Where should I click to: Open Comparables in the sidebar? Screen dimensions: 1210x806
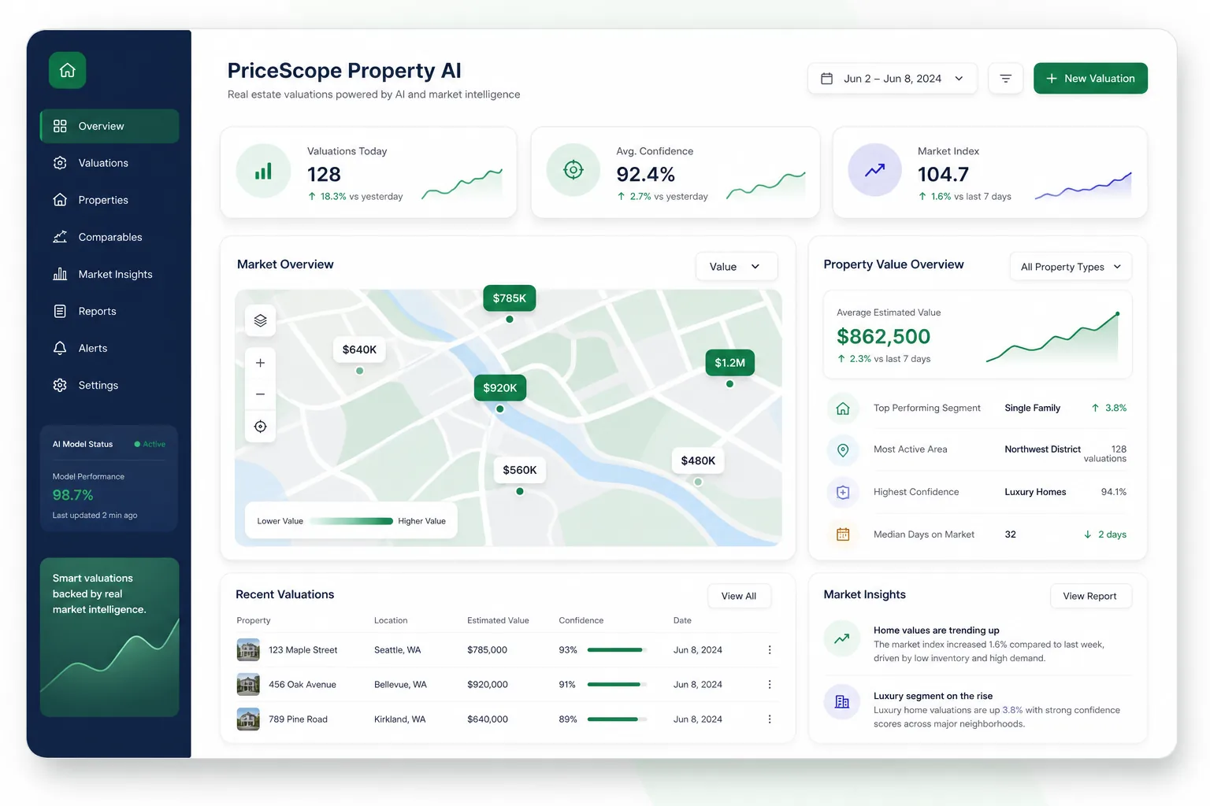click(109, 237)
